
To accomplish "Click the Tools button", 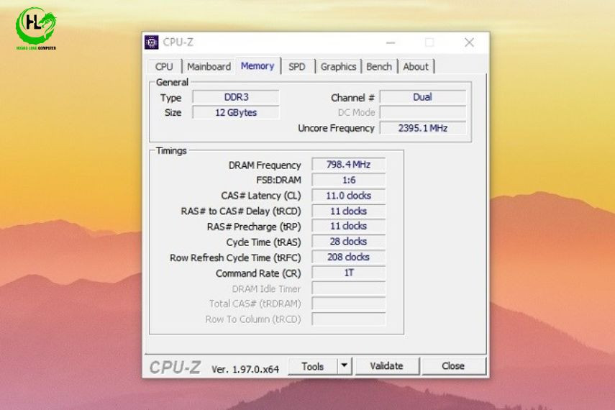I will [313, 366].
